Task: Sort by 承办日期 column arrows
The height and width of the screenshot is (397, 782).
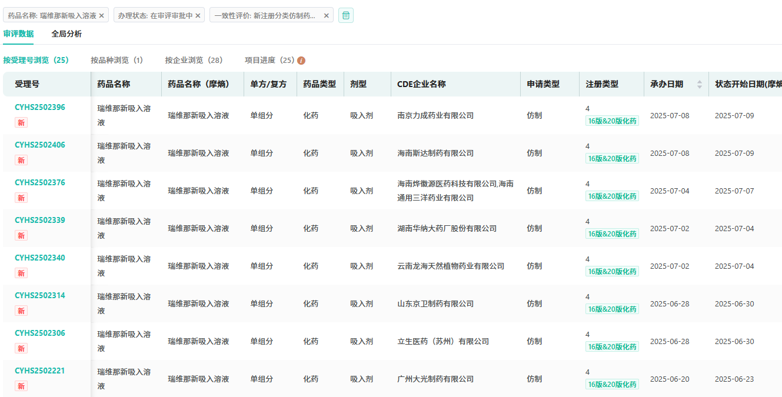Action: [x=700, y=84]
